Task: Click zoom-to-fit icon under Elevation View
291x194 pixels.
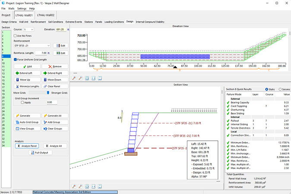Action: pos(87,78)
